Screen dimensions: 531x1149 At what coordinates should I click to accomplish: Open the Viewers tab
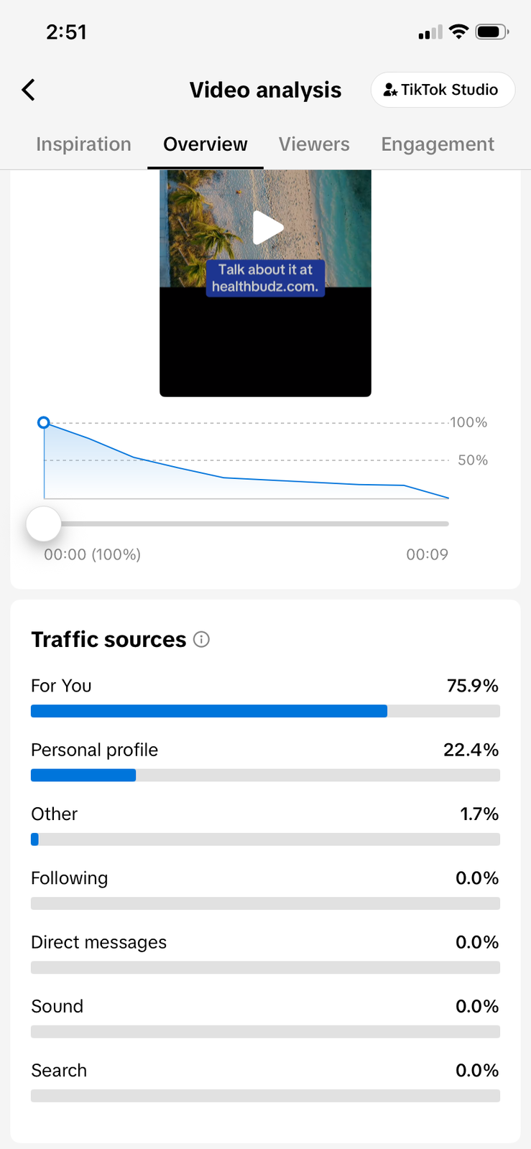(x=314, y=144)
